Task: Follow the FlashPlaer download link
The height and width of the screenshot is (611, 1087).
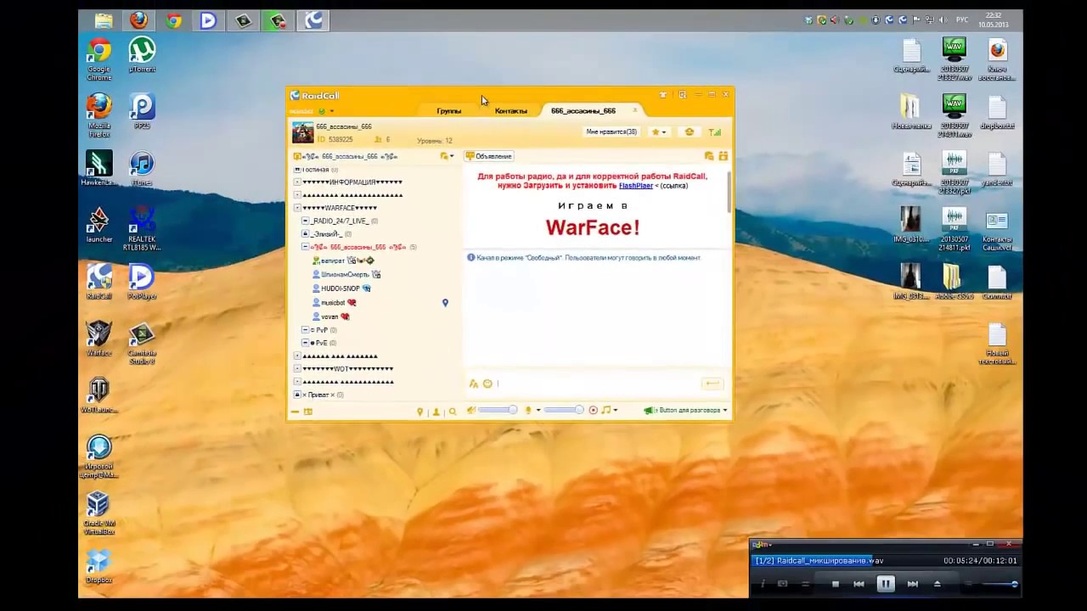Action: click(x=636, y=185)
